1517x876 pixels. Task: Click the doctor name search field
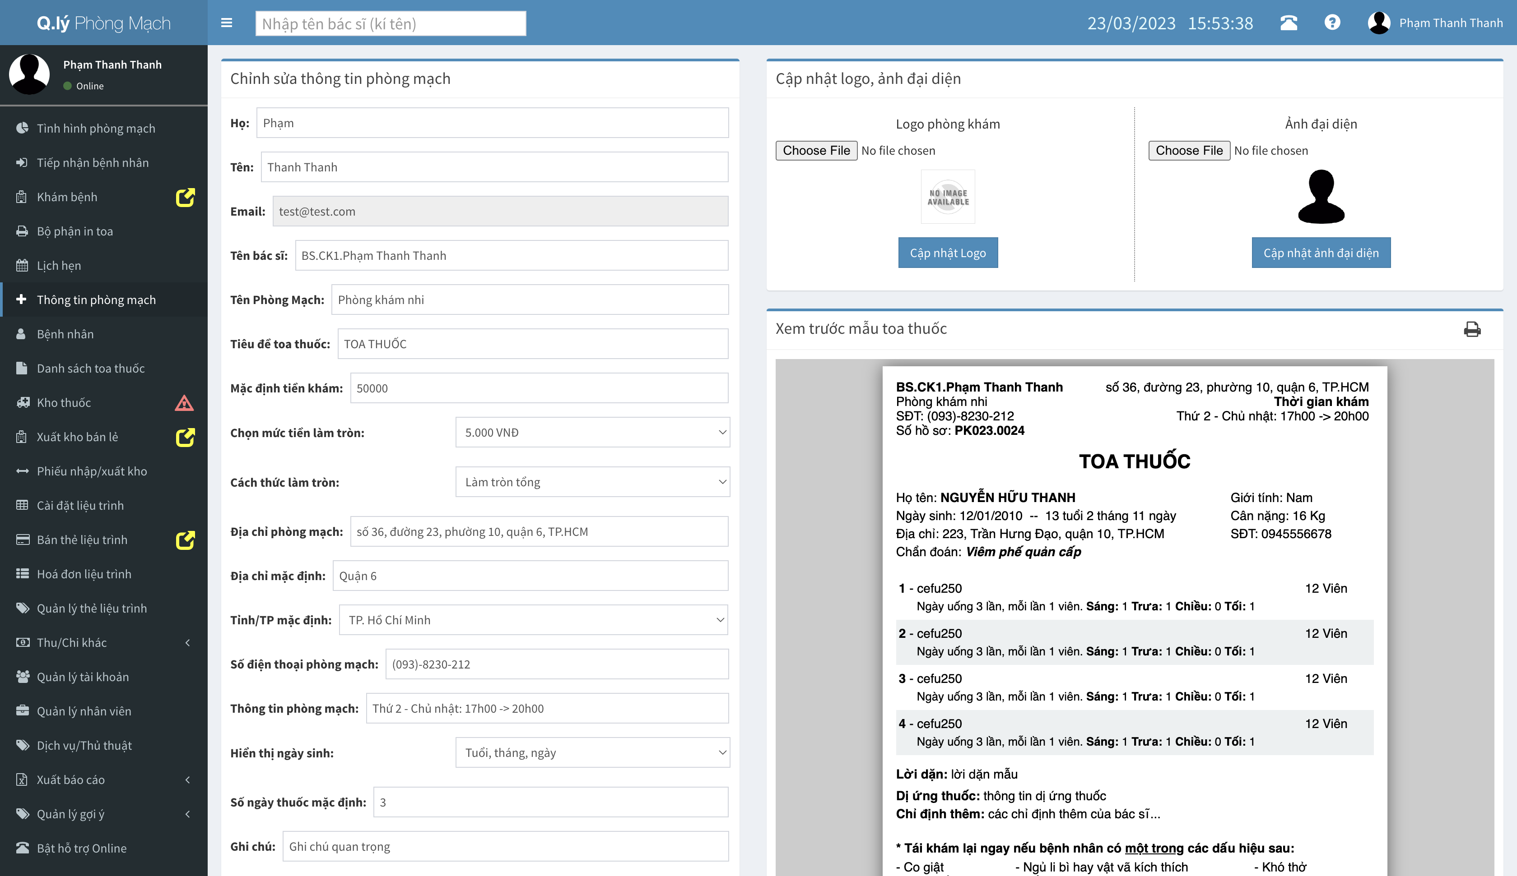tap(391, 23)
